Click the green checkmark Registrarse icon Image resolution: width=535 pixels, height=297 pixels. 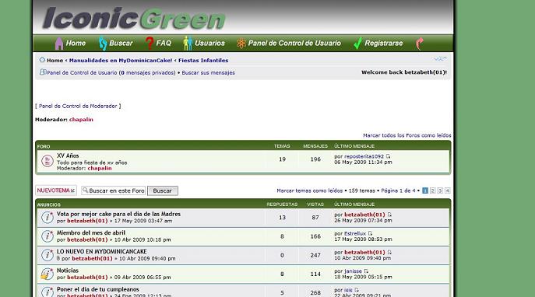[x=357, y=44]
